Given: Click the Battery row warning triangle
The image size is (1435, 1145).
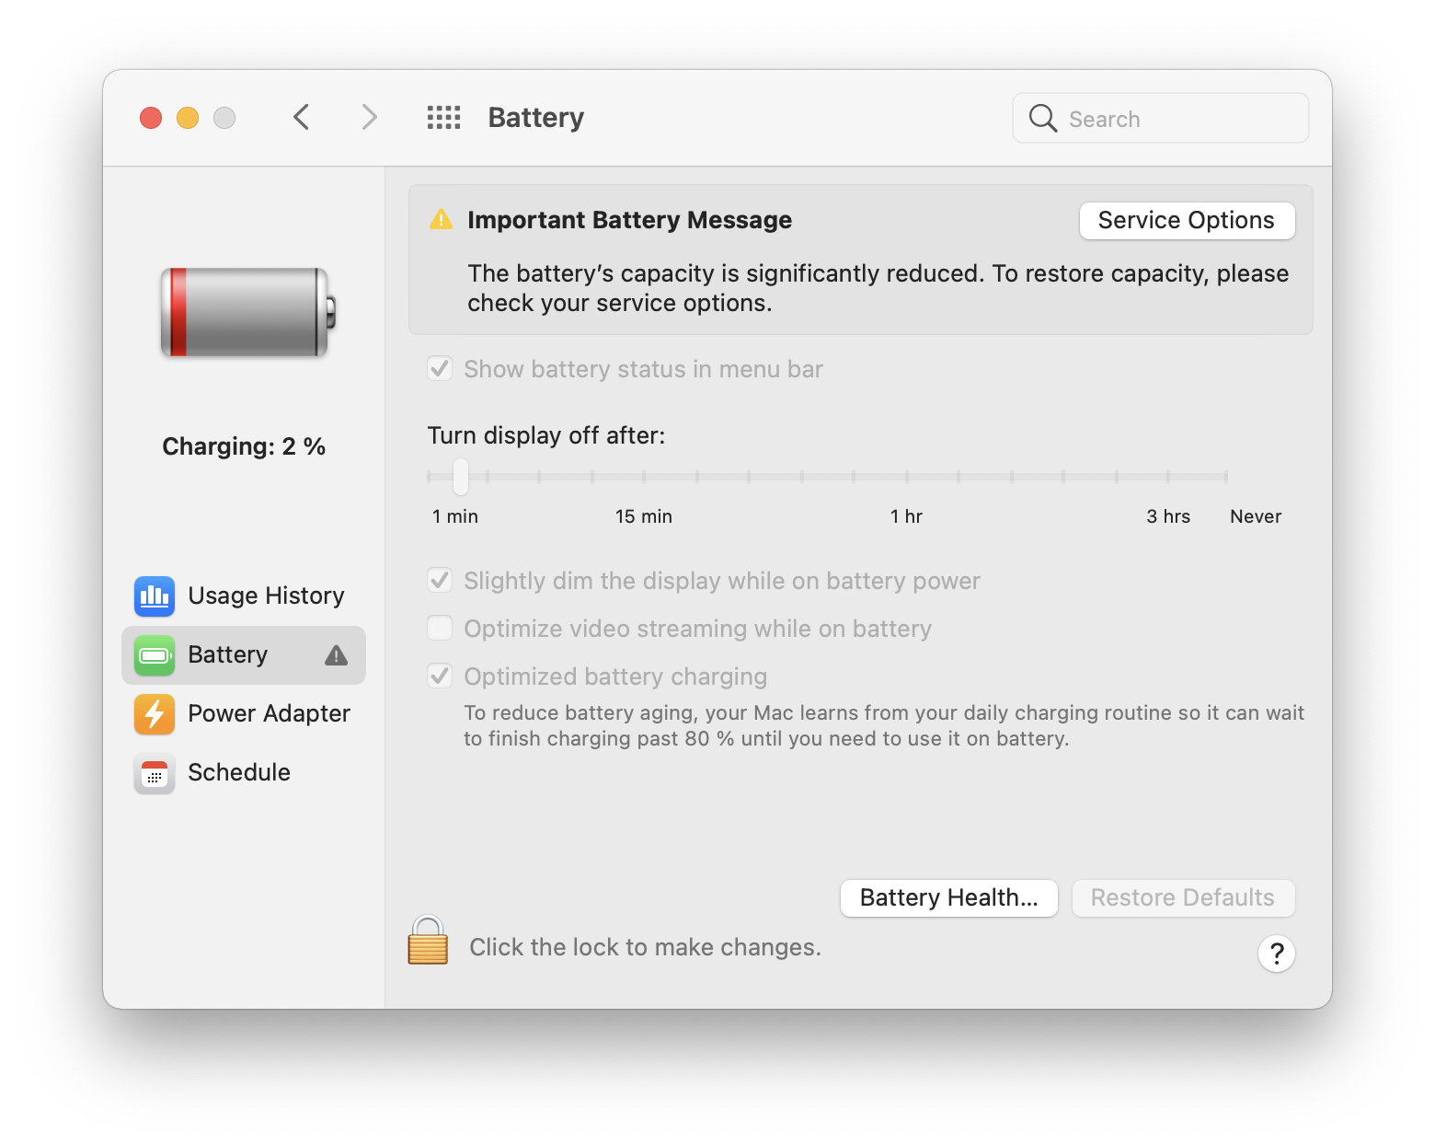Looking at the screenshot, I should [337, 655].
